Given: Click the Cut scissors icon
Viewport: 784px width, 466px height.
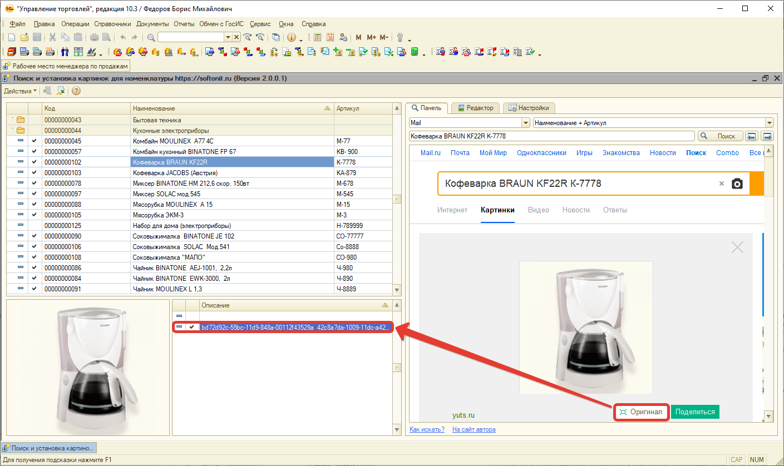Looking at the screenshot, I should point(52,37).
